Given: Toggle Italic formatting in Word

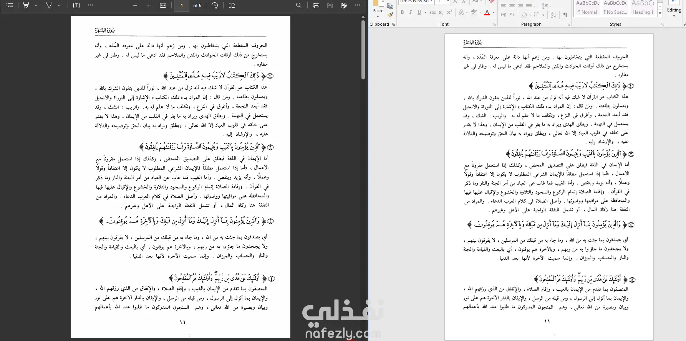Looking at the screenshot, I should click(411, 13).
